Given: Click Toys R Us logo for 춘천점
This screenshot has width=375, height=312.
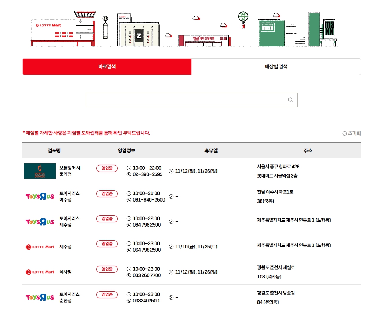Looking at the screenshot, I should tap(40, 297).
